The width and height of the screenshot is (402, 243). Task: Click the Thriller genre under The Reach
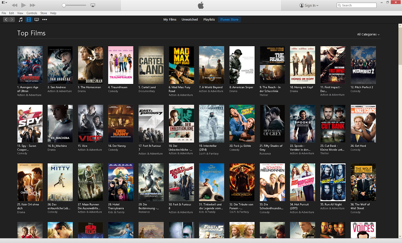pyautogui.click(x=264, y=95)
